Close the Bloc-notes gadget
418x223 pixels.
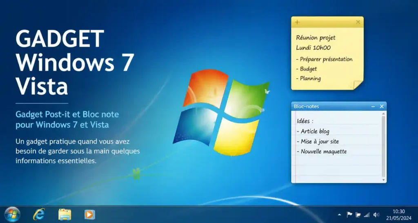click(382, 107)
